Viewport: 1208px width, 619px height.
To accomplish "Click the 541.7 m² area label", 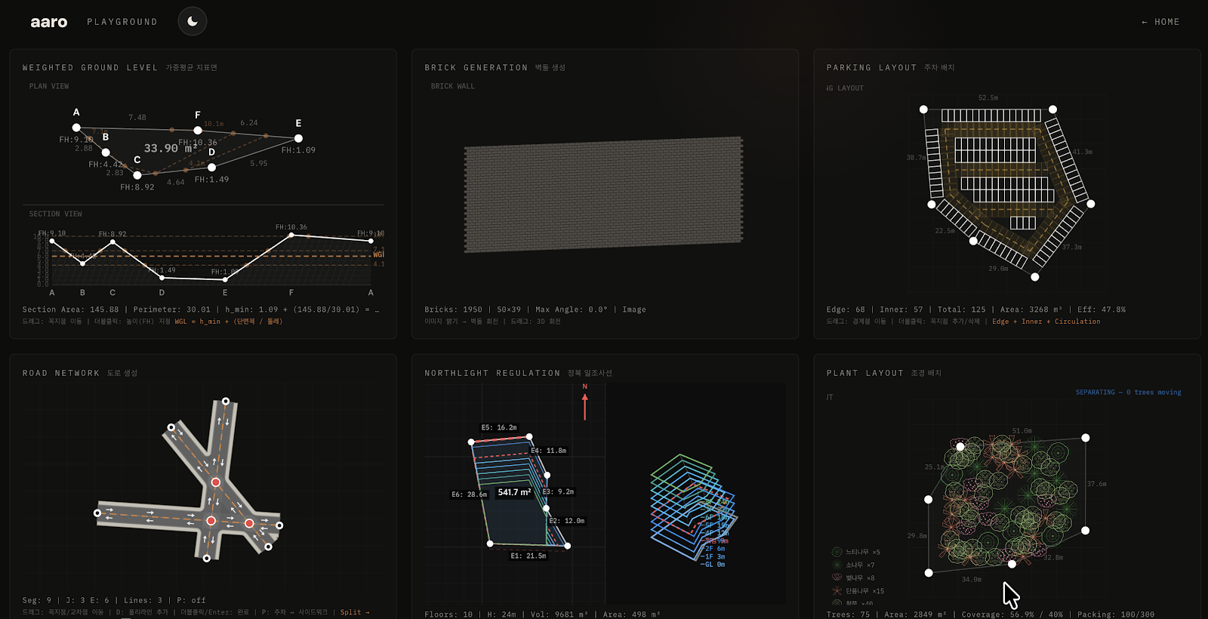I will (514, 492).
